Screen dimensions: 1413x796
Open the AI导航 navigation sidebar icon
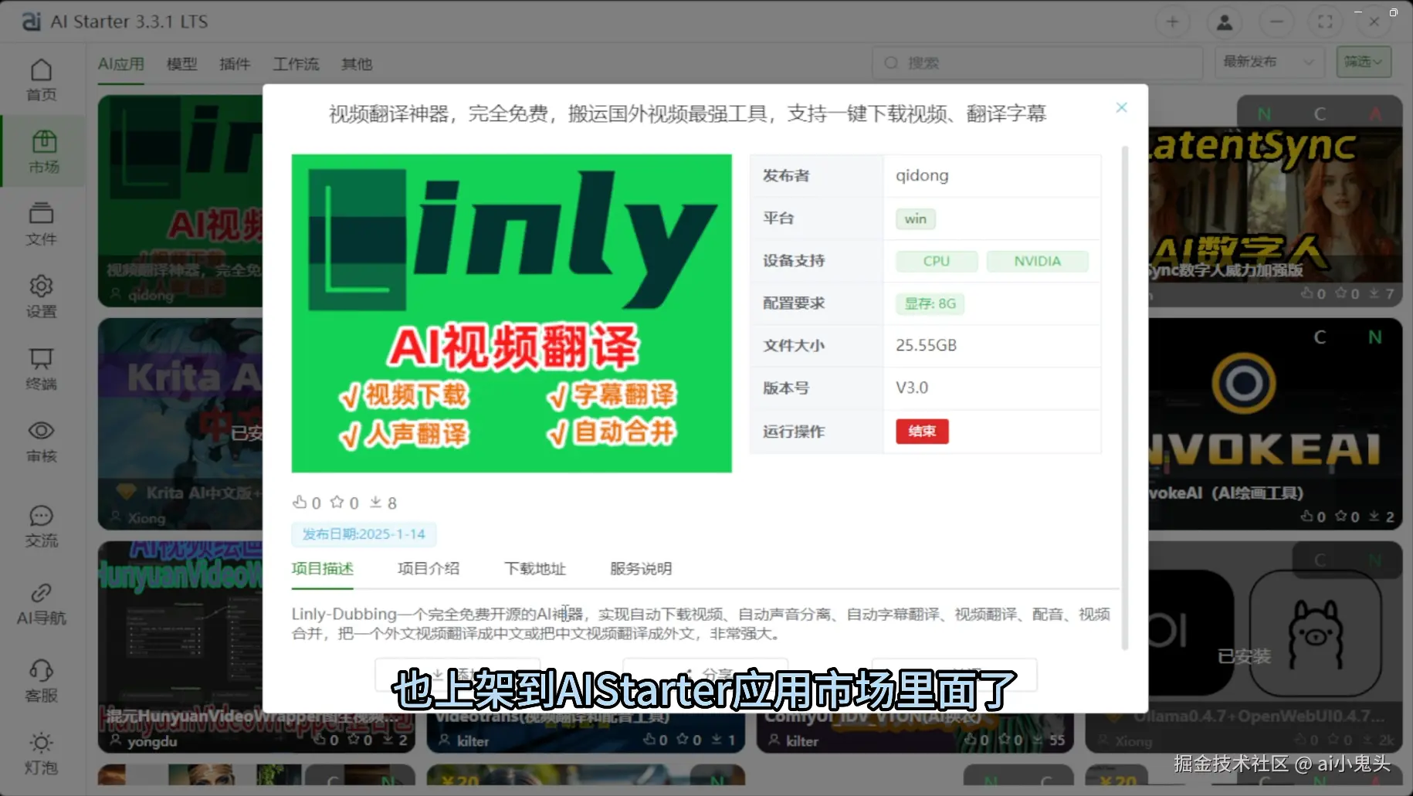click(42, 604)
